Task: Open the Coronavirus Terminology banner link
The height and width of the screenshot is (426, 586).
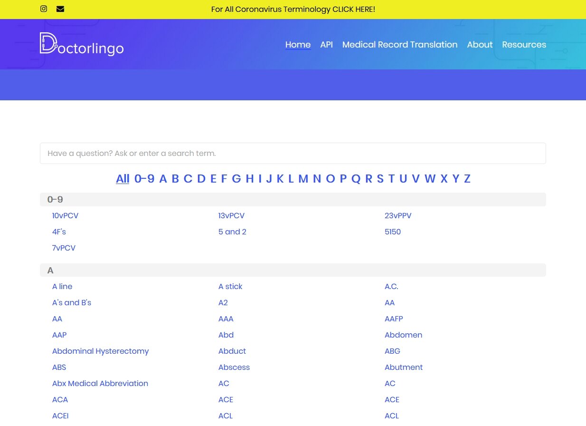Action: [293, 10]
